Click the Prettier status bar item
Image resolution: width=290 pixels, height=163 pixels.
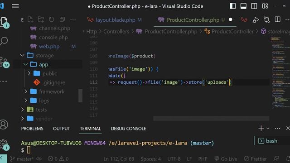tap(255, 159)
